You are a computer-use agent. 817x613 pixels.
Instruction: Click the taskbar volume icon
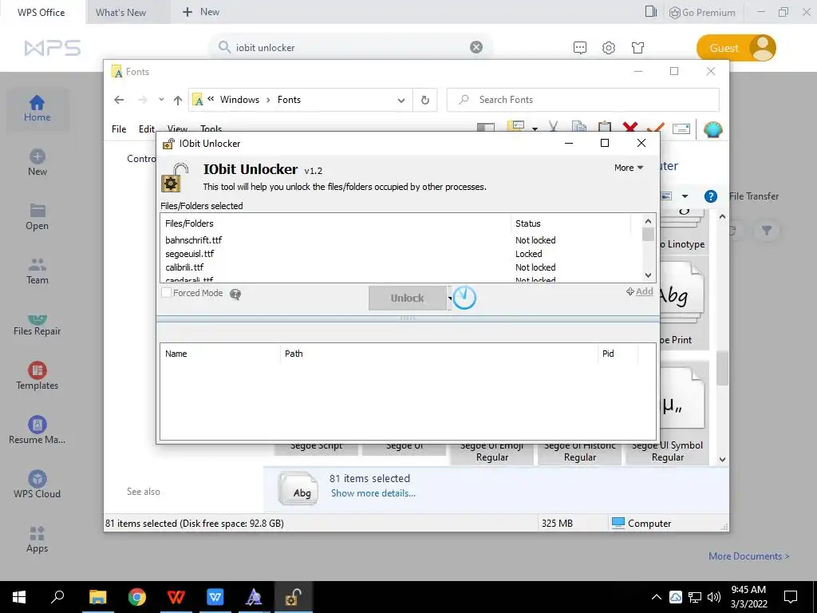pos(714,597)
